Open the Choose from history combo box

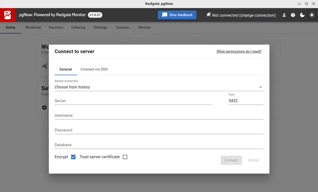click(x=156, y=87)
